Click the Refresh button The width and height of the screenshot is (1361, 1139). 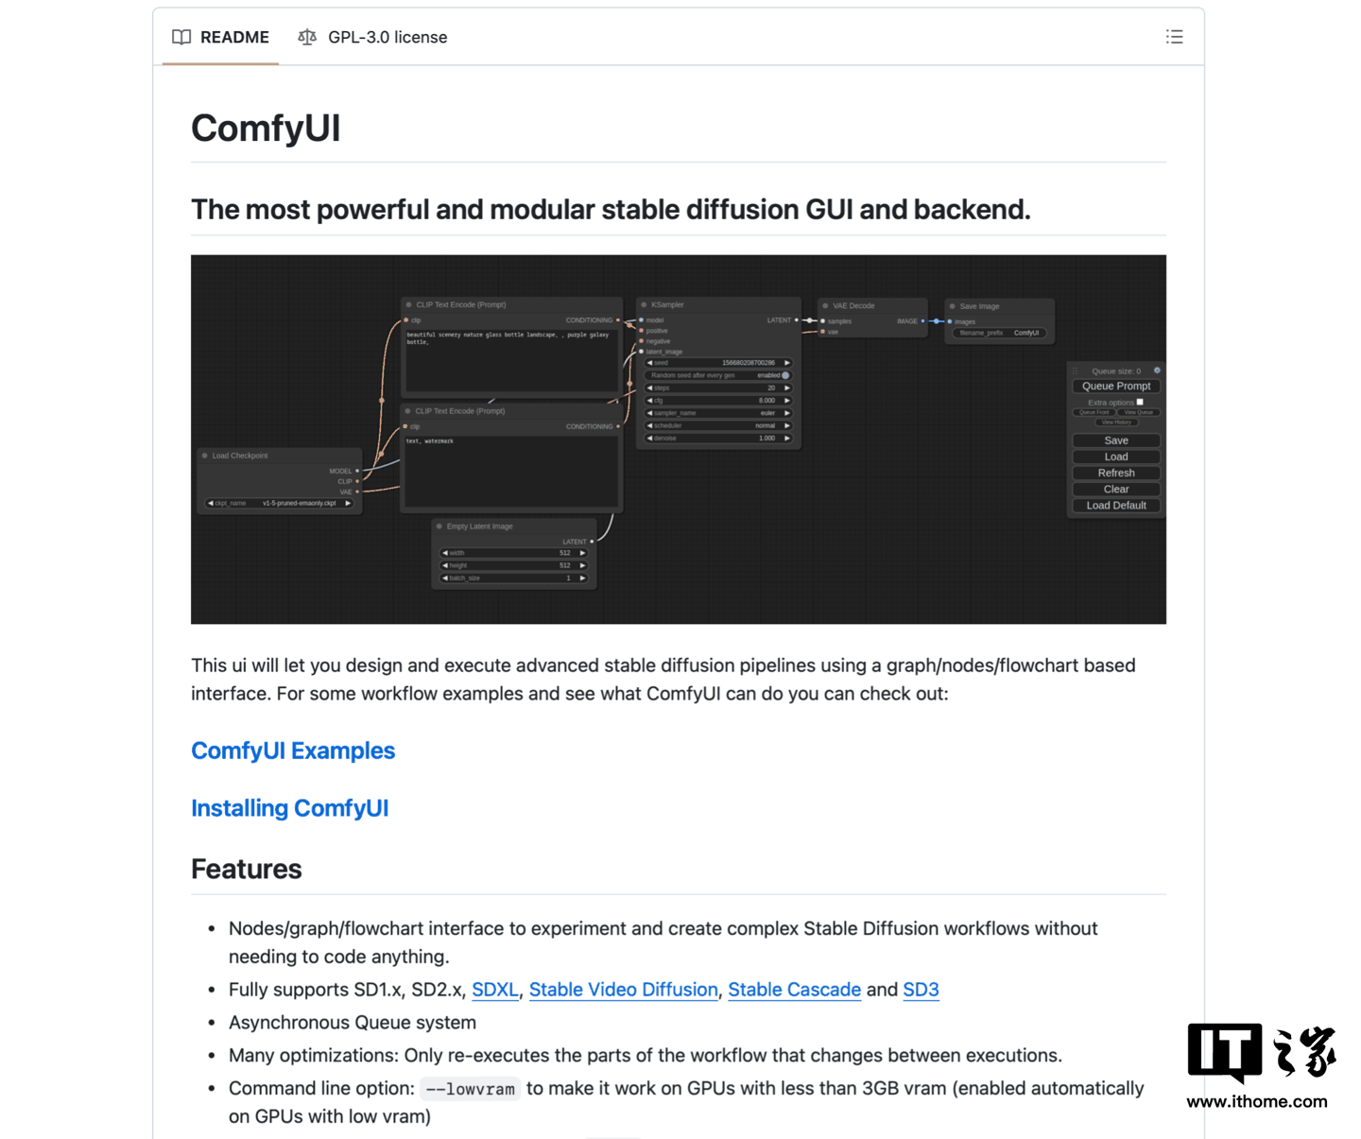[x=1116, y=473]
